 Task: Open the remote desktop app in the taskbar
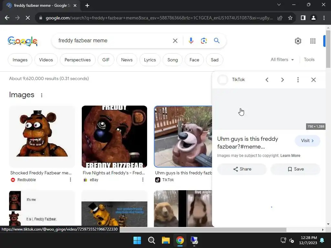(x=194, y=240)
